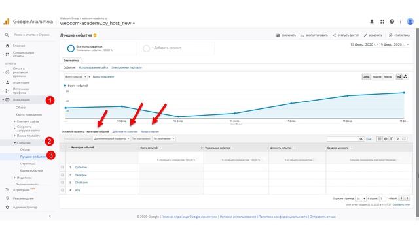Open the three-dot more options menu
The image size is (419, 235).
[400, 22]
